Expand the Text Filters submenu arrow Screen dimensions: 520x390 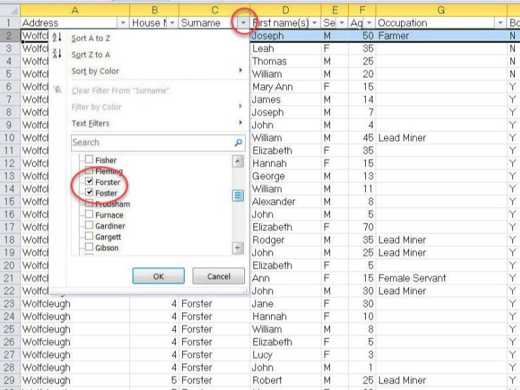(240, 123)
